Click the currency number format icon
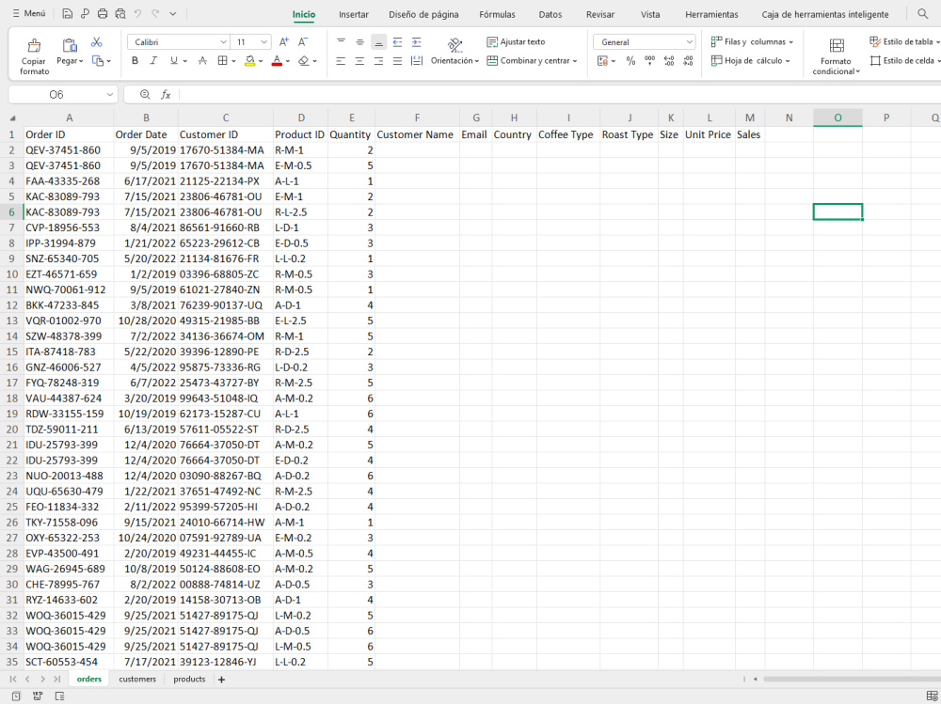 coord(602,60)
